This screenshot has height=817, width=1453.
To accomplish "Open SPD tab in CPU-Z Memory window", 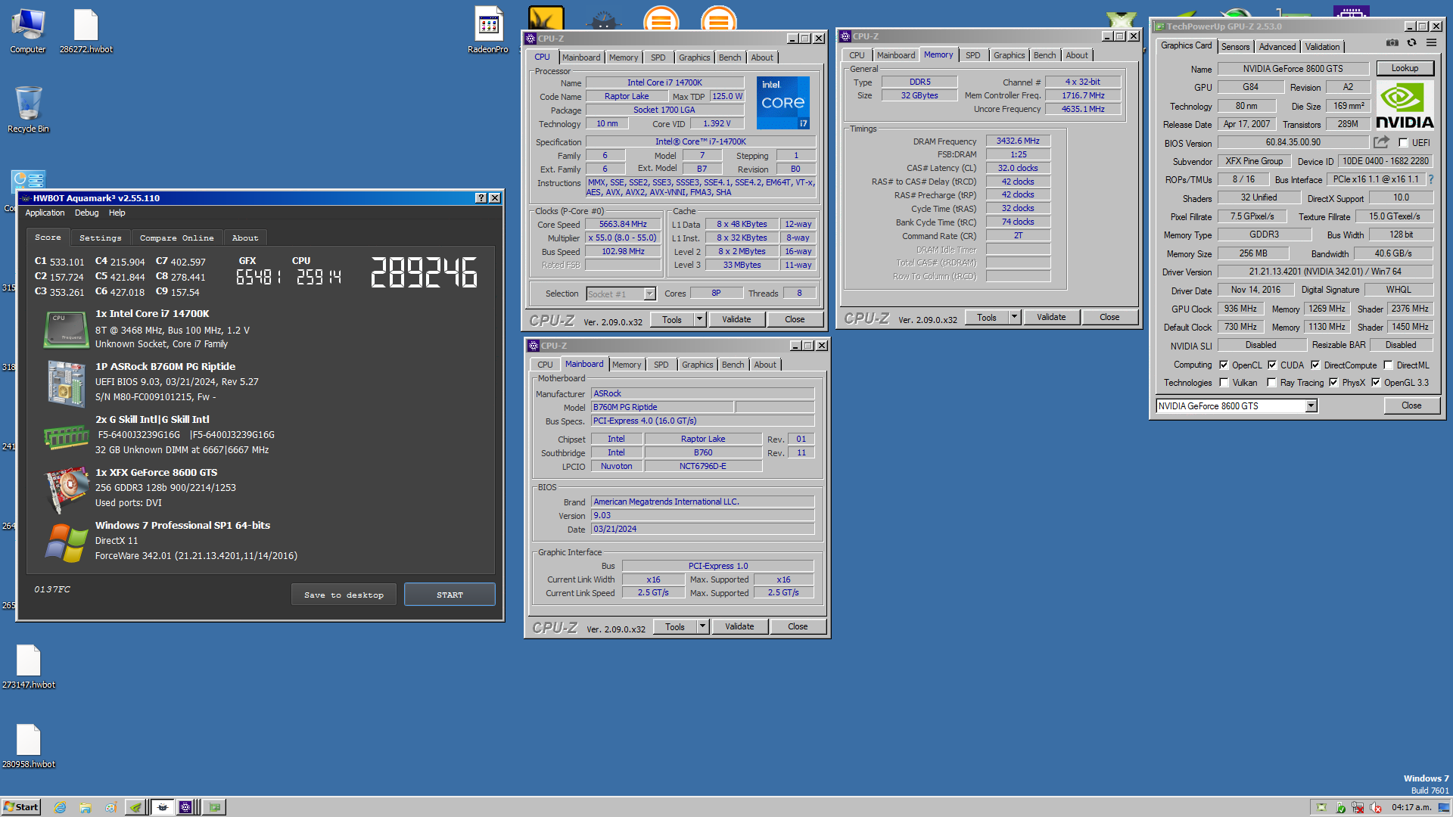I will (x=973, y=55).
